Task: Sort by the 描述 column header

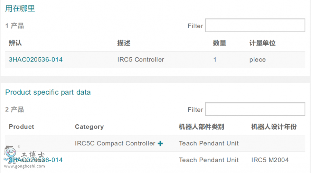Action: 124,43
